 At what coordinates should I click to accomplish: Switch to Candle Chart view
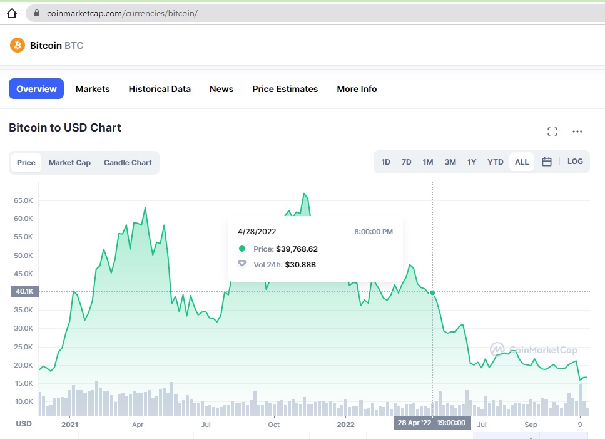point(128,163)
